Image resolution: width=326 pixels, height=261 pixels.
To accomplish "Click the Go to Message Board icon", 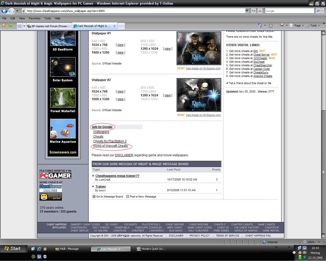I will point(94,197).
